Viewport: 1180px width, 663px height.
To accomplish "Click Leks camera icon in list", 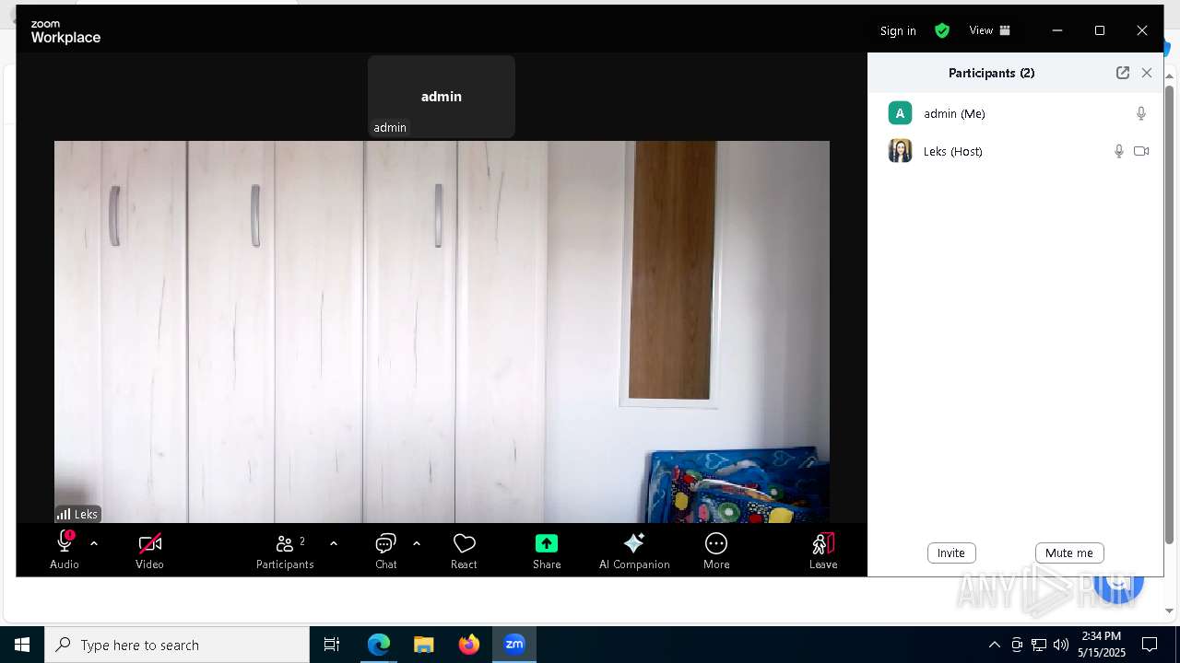I will tap(1141, 151).
